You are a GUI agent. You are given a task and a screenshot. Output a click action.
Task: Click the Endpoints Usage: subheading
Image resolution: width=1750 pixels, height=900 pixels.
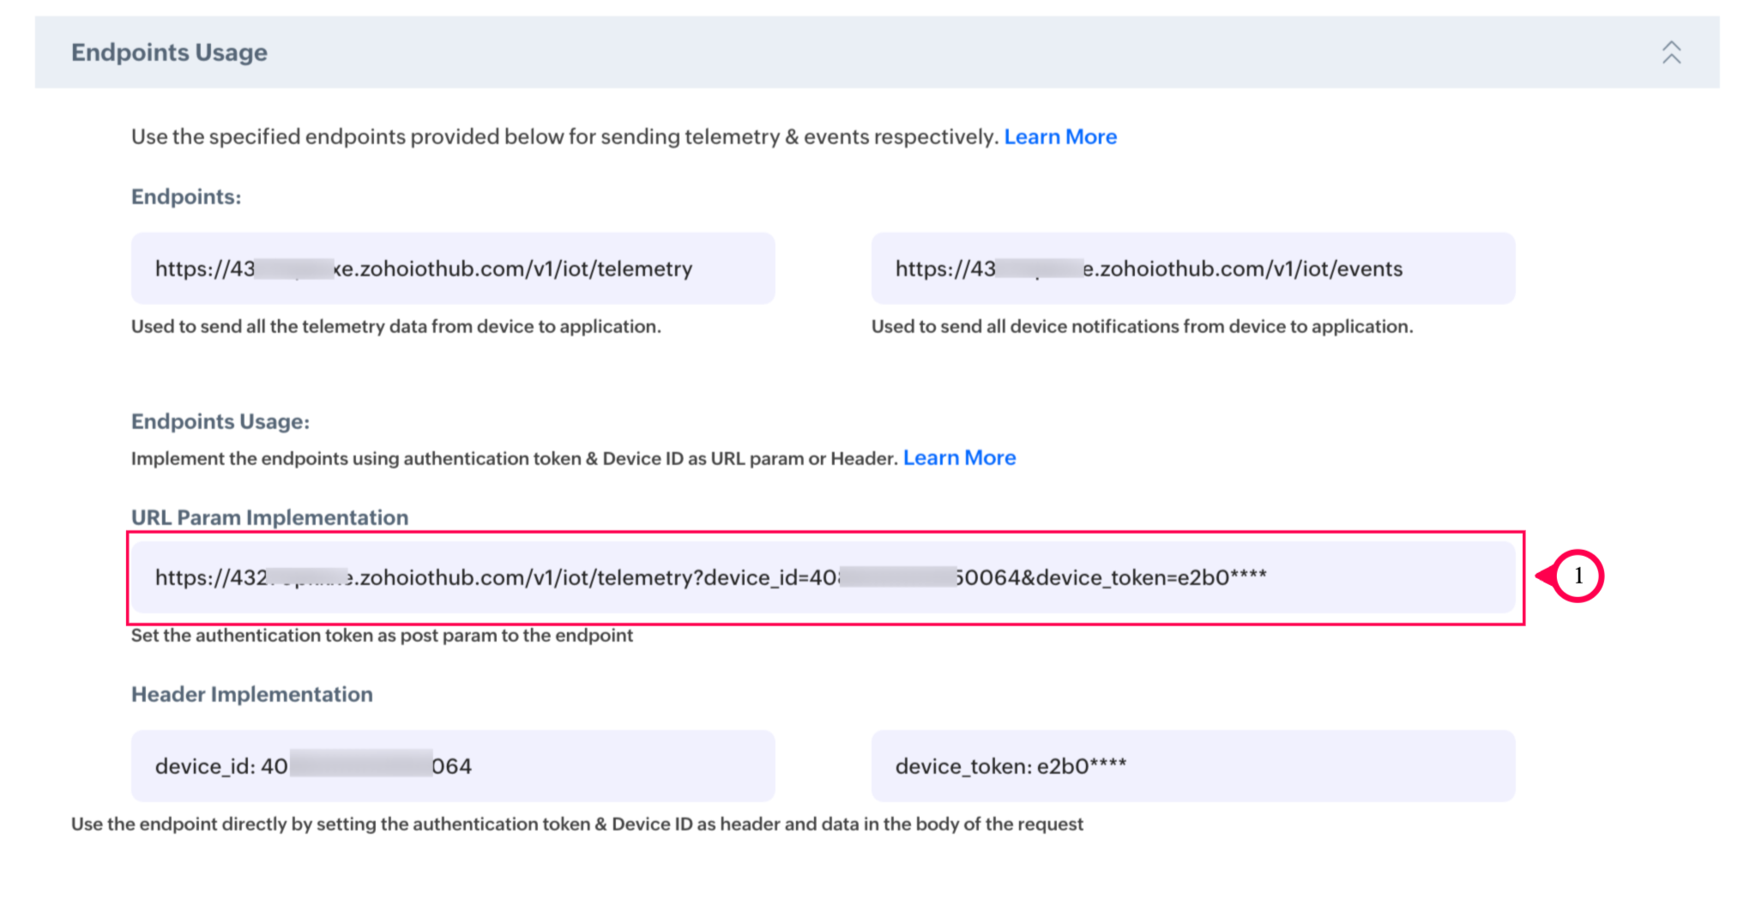[220, 422]
